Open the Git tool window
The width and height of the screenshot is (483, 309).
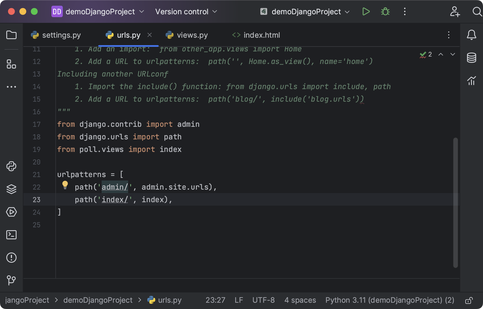click(x=11, y=280)
